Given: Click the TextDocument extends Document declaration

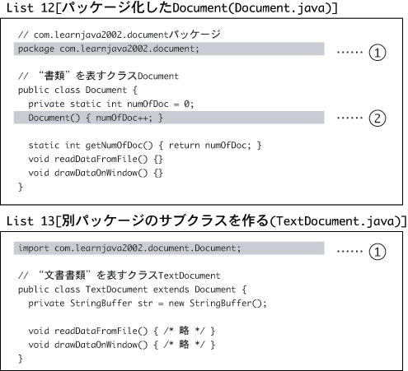Looking at the screenshot, I should tap(133, 290).
